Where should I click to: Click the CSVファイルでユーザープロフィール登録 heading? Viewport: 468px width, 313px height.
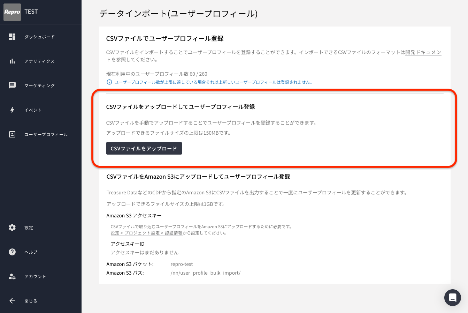(165, 38)
